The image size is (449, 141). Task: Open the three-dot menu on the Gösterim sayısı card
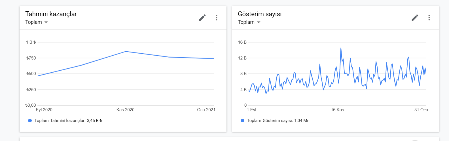pos(429,18)
